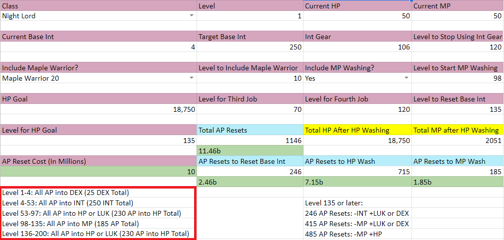Select the AP Resets to HP Wash value 715
Screen dimensions: 504x240
click(x=357, y=171)
